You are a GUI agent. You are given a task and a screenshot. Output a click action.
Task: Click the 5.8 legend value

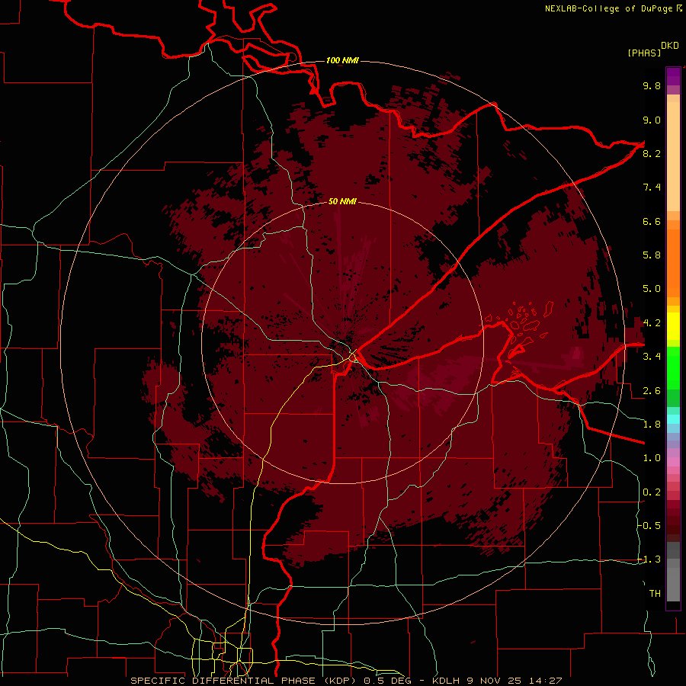(x=652, y=255)
